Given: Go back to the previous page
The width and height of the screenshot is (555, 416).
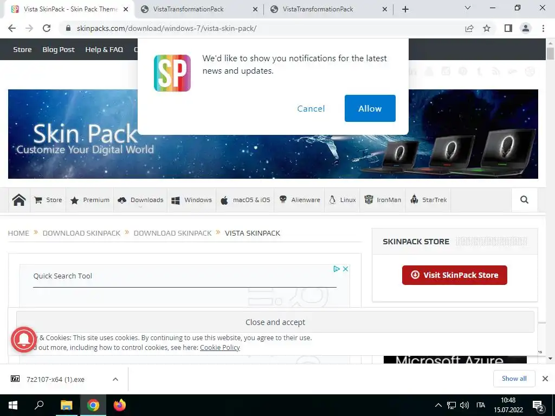Looking at the screenshot, I should pyautogui.click(x=12, y=28).
